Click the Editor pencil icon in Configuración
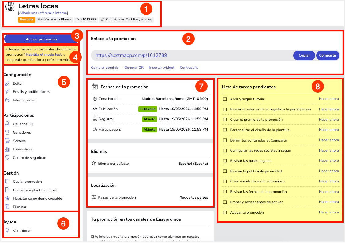 pyautogui.click(x=7, y=83)
